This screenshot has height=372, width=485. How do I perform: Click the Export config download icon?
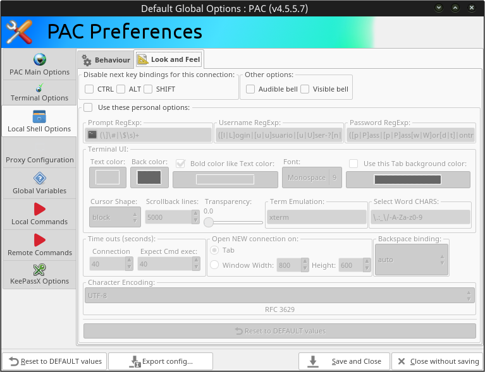pos(135,361)
